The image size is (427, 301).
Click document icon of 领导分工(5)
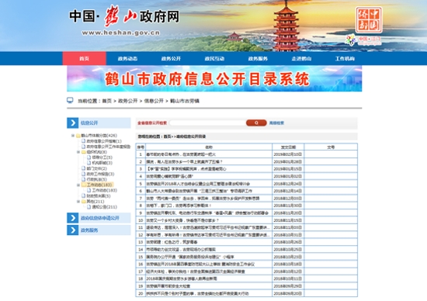89,157
